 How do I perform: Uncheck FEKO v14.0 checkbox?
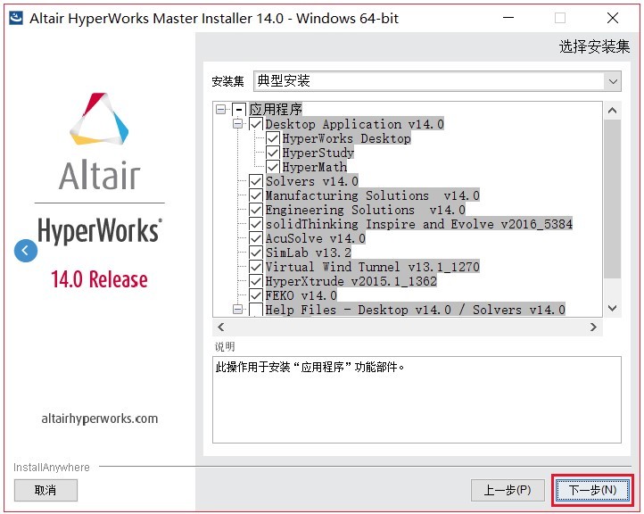point(256,295)
